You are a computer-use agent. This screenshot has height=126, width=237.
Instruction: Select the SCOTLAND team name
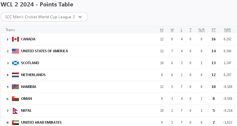(30, 63)
